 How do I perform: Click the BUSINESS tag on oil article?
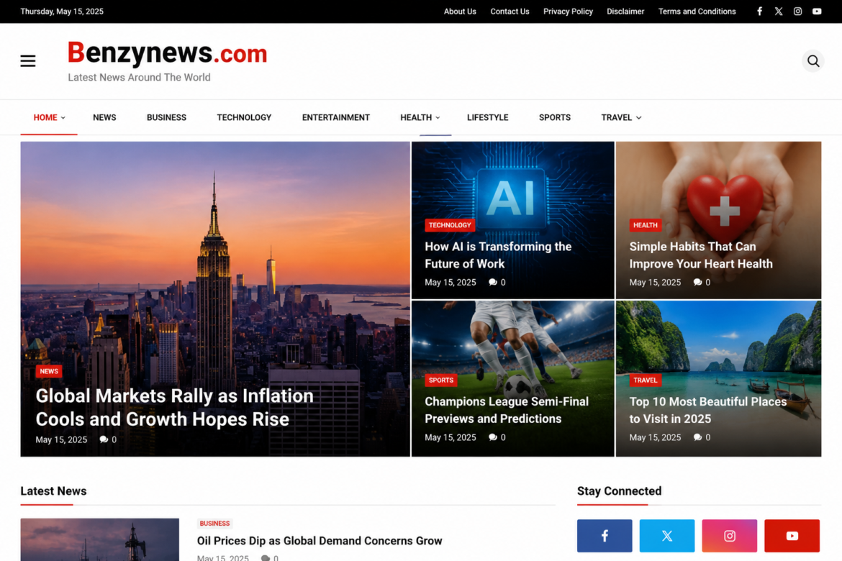pyautogui.click(x=214, y=524)
